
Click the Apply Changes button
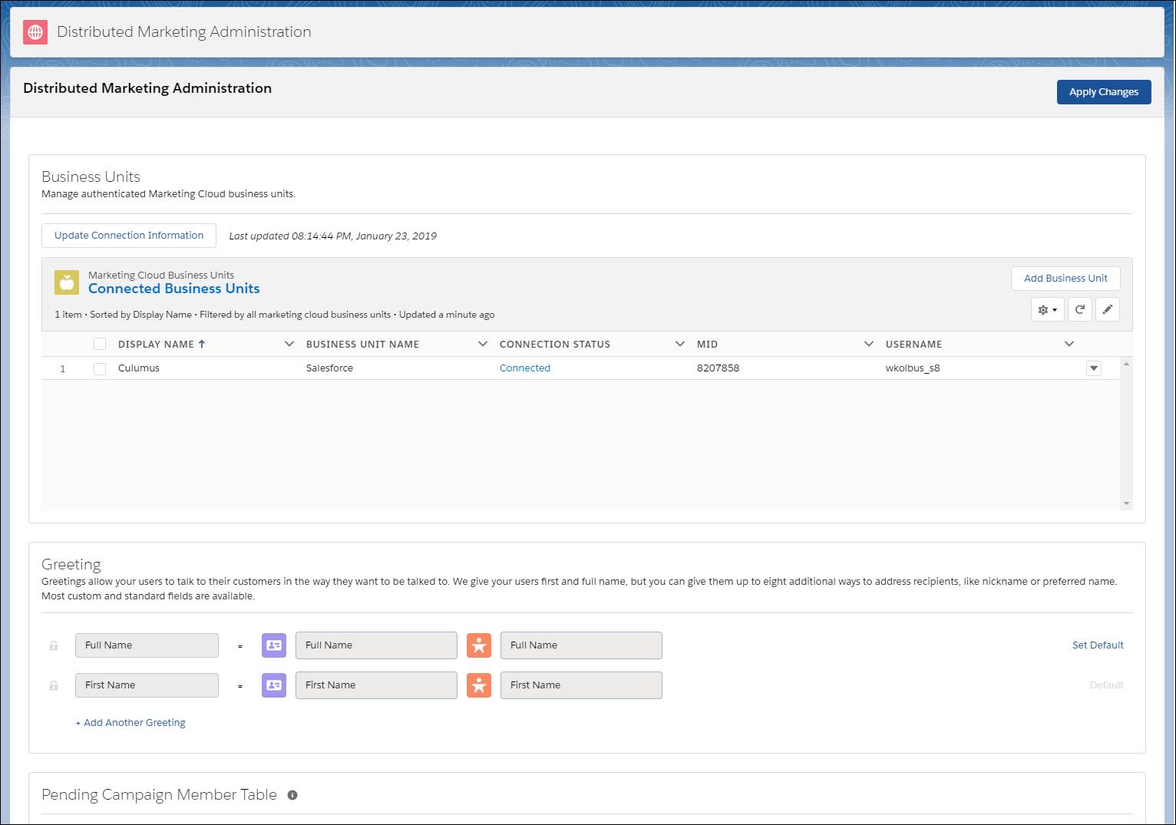click(x=1103, y=91)
